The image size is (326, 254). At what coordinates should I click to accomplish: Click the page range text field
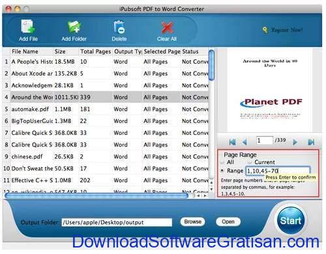pyautogui.click(x=278, y=171)
